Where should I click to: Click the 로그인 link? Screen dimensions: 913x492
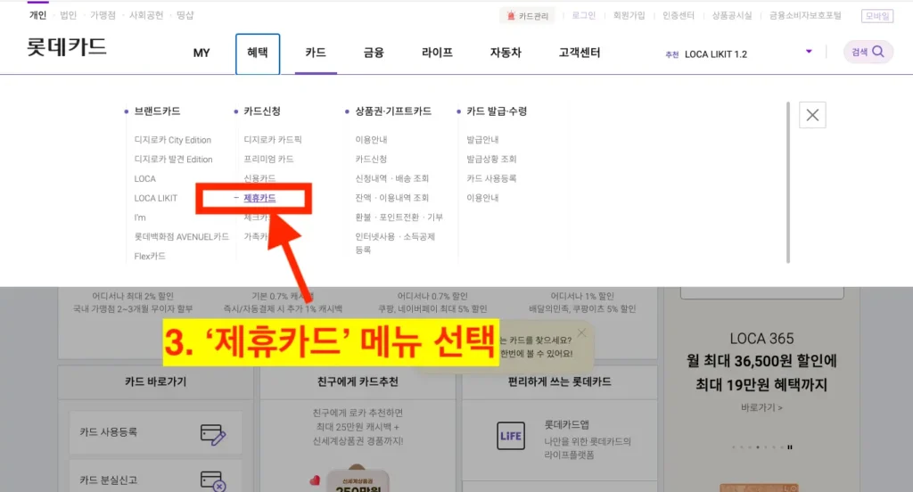point(583,16)
